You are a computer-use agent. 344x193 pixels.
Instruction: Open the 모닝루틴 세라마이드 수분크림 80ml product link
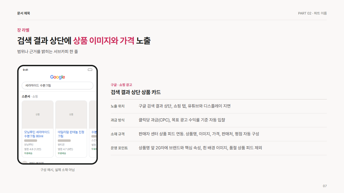37,134
